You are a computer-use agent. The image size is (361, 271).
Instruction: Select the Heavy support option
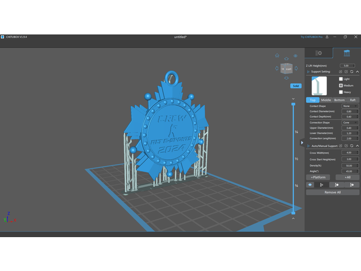[341, 92]
